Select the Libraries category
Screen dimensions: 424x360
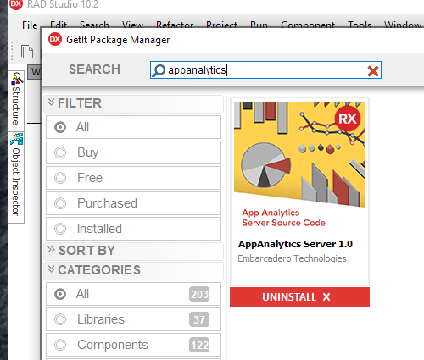pos(133,319)
